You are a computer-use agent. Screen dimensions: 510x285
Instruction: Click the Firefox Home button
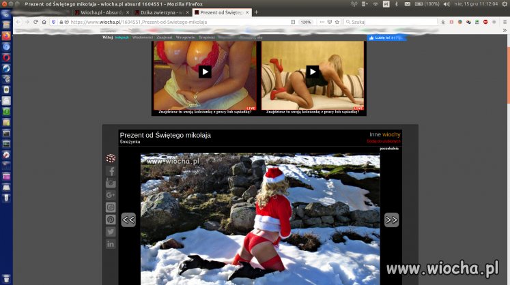44,22
